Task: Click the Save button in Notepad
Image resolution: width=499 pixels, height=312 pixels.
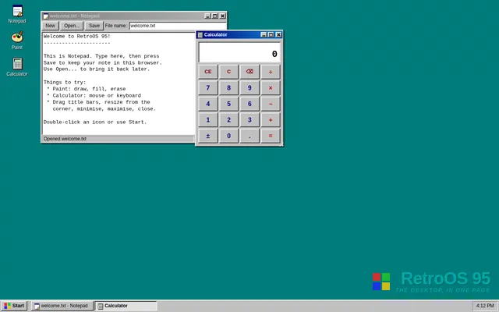Action: tap(94, 26)
